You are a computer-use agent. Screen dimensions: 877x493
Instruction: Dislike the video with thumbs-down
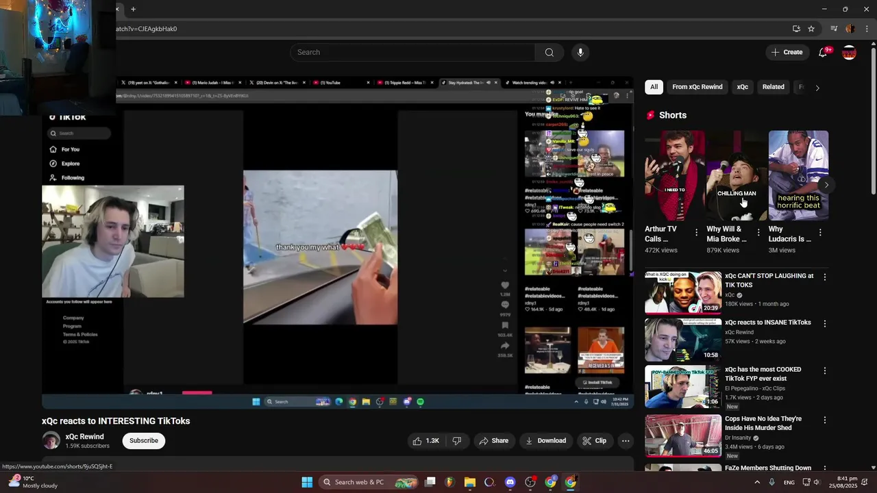(x=457, y=441)
